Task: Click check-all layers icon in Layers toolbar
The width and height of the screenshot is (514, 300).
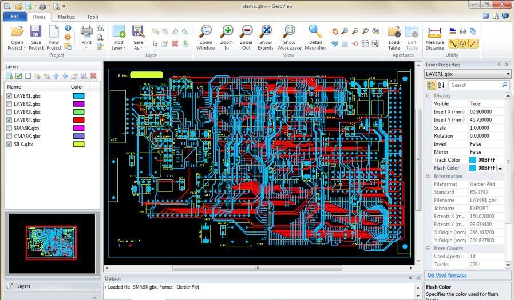Action: click(x=19, y=76)
